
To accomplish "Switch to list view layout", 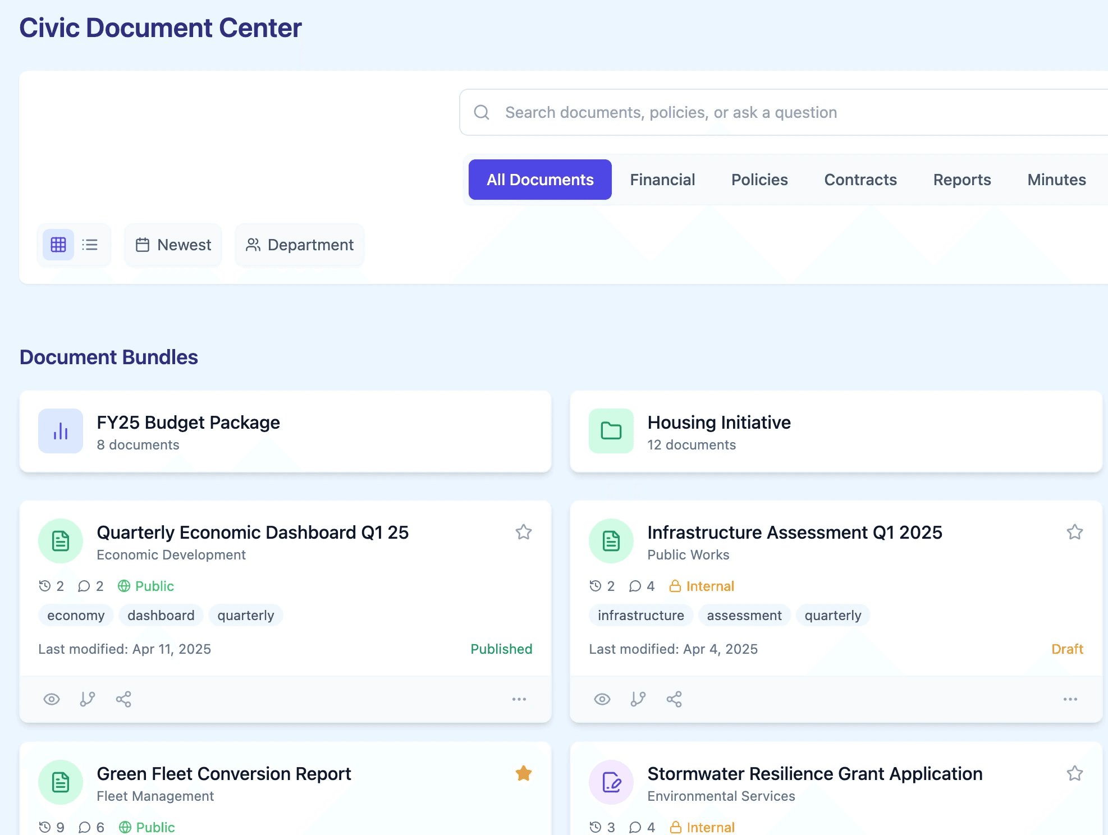I will pos(90,245).
